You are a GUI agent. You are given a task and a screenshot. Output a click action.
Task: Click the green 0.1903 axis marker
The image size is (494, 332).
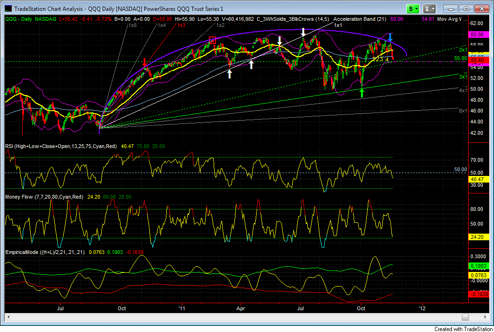pos(478,266)
